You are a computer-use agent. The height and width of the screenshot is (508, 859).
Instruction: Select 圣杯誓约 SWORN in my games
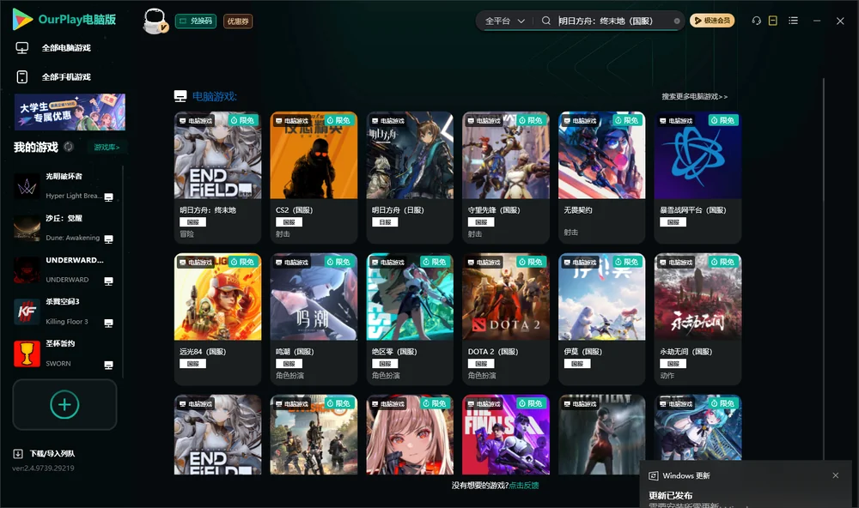(x=64, y=354)
